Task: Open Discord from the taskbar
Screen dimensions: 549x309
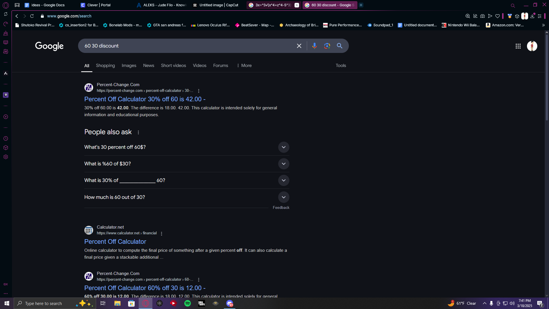Action: pos(230,303)
